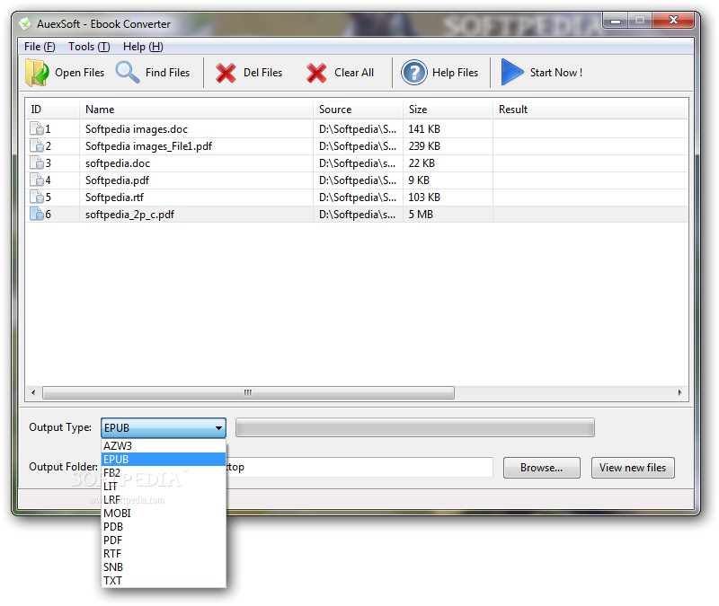Click the file icon for row 5
This screenshot has height=606, width=719.
pos(36,197)
